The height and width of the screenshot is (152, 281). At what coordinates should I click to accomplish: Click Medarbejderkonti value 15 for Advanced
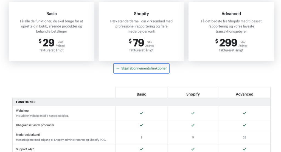point(245,137)
